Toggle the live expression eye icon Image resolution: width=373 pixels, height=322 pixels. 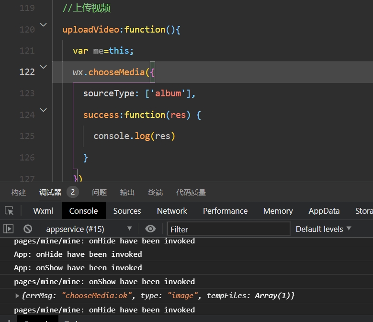150,229
